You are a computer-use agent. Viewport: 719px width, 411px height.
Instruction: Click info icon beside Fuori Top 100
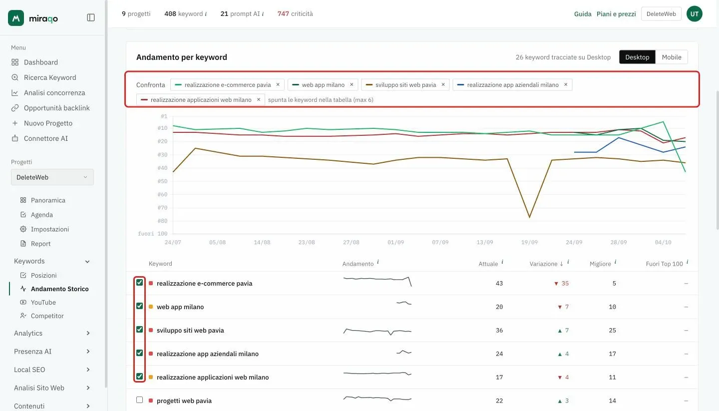(x=688, y=262)
